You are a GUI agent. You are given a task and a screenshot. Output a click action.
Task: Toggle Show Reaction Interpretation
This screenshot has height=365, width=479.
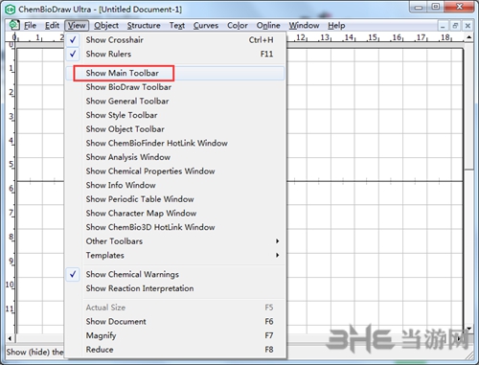(x=175, y=288)
